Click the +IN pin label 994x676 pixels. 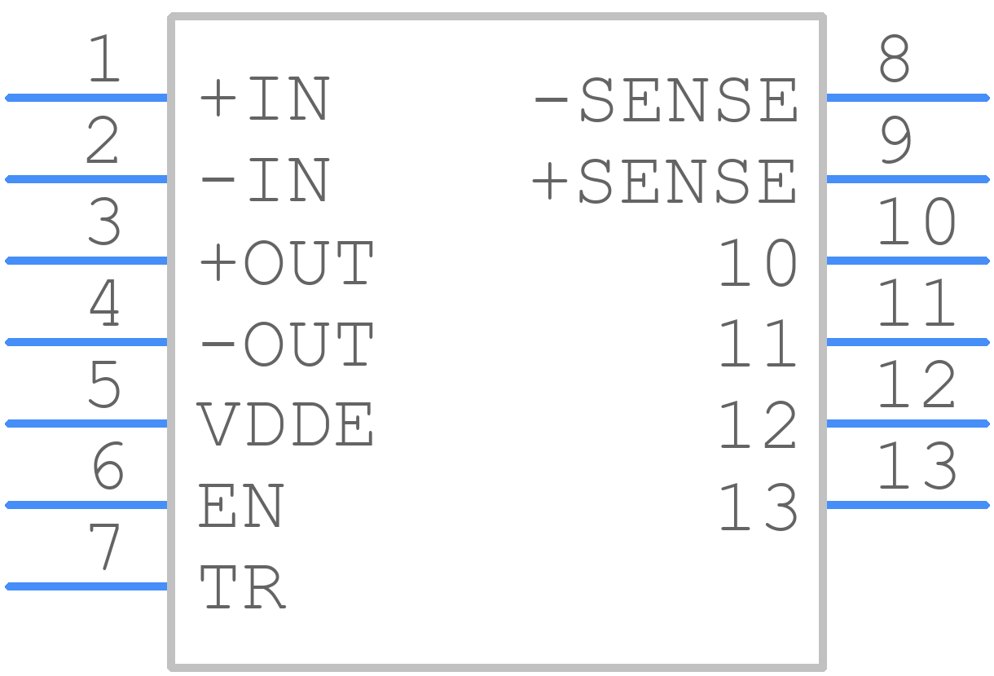[x=265, y=99]
